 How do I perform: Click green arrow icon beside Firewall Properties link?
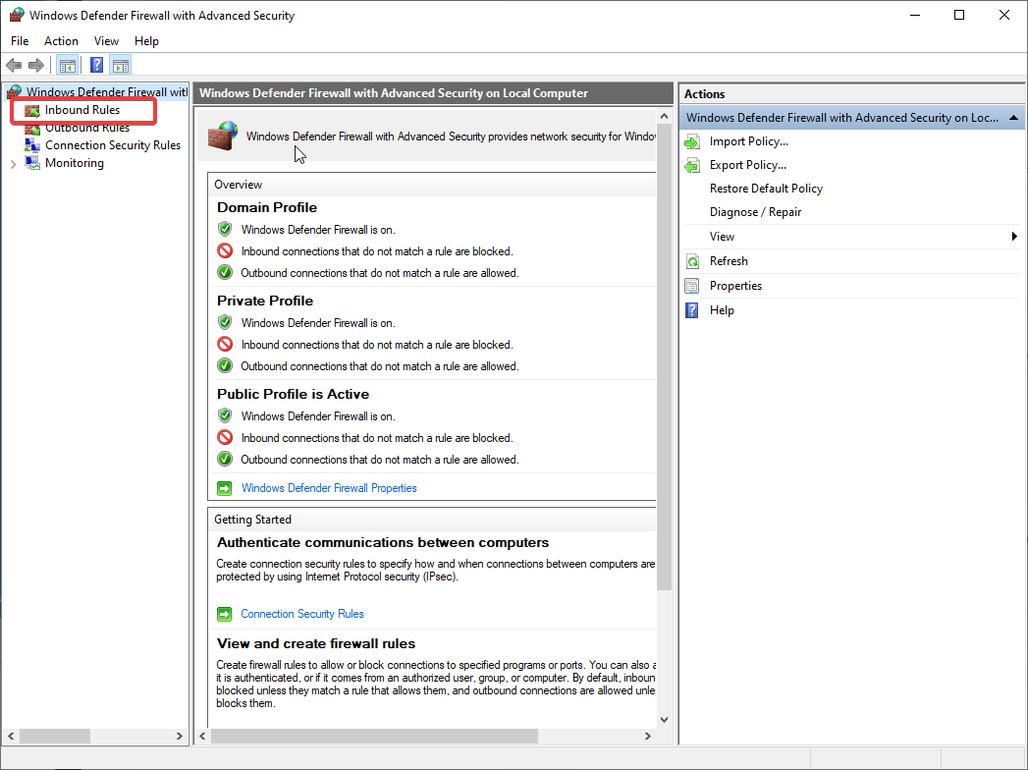225,488
